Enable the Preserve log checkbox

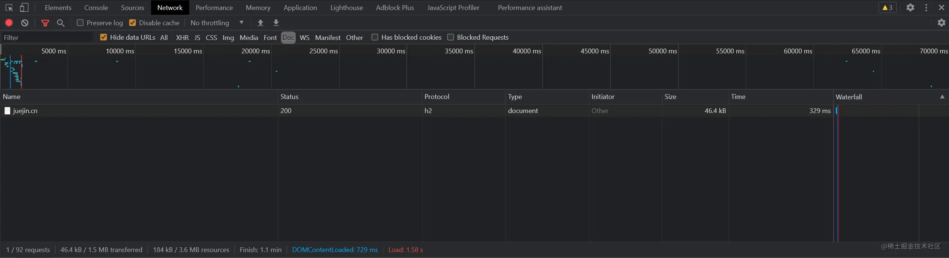point(80,23)
